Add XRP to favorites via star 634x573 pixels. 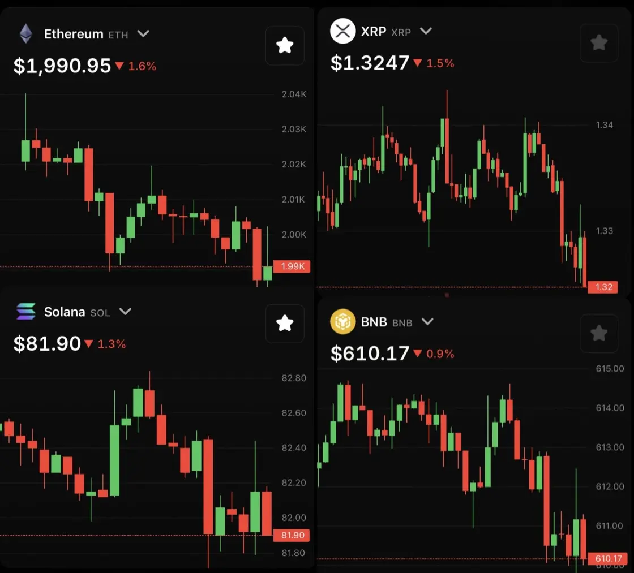coord(599,43)
